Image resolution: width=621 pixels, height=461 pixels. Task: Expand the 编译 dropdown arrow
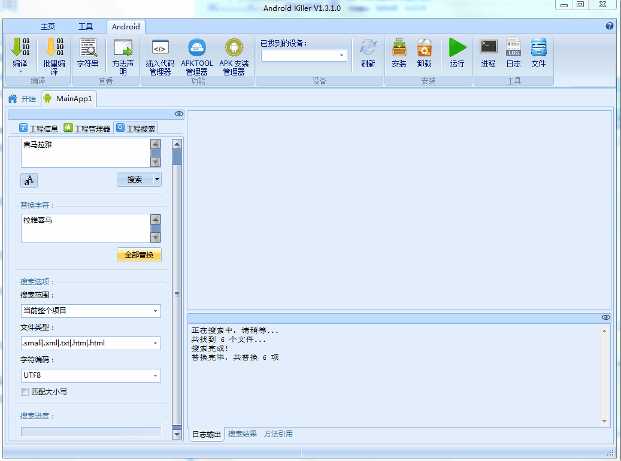tap(20, 72)
